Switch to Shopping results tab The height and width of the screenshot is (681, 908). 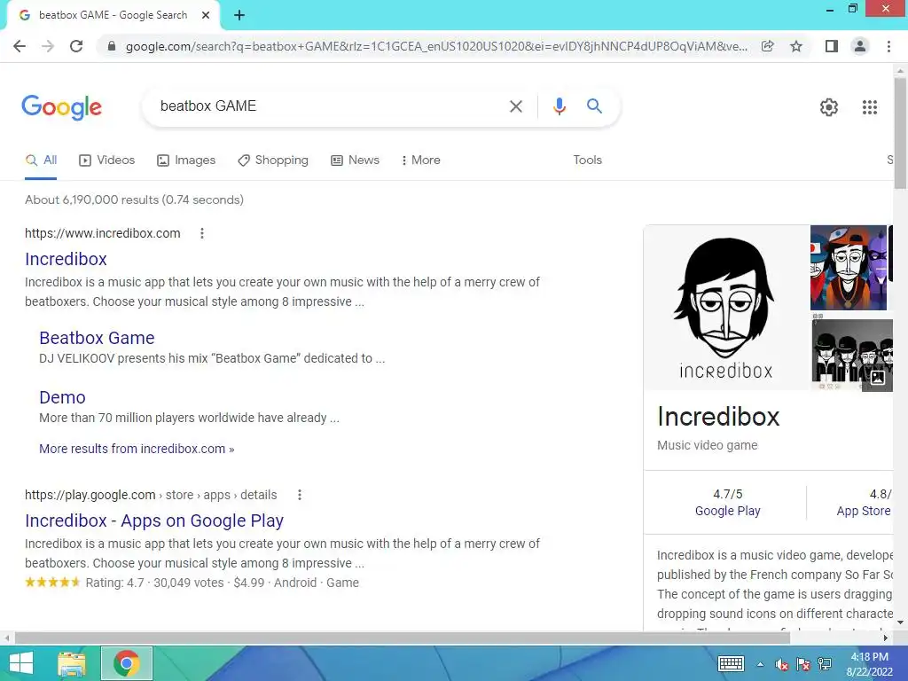coord(273,160)
